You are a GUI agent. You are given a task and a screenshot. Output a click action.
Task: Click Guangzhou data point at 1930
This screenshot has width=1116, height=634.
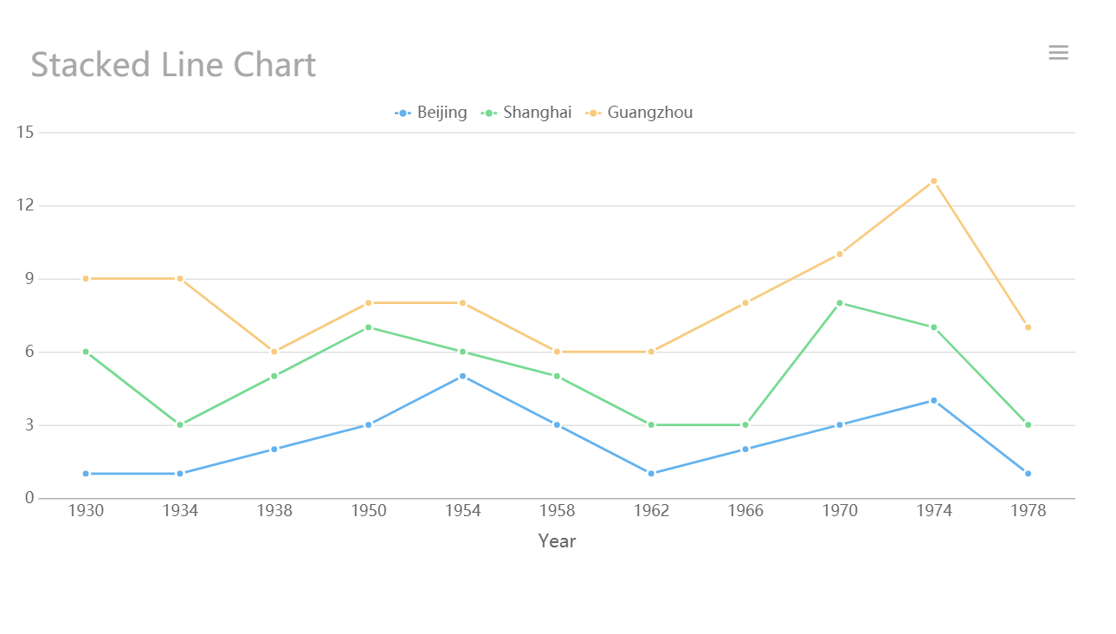click(x=86, y=279)
